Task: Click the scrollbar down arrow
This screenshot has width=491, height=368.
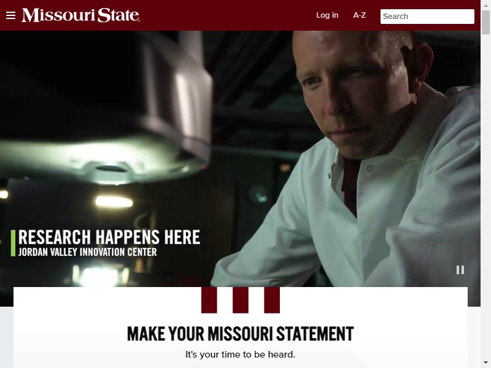Action: (x=485, y=363)
